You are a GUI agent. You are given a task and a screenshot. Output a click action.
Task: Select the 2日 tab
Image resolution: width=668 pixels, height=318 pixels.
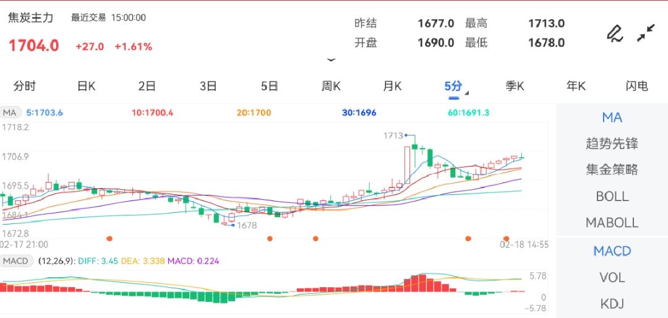[x=147, y=86]
